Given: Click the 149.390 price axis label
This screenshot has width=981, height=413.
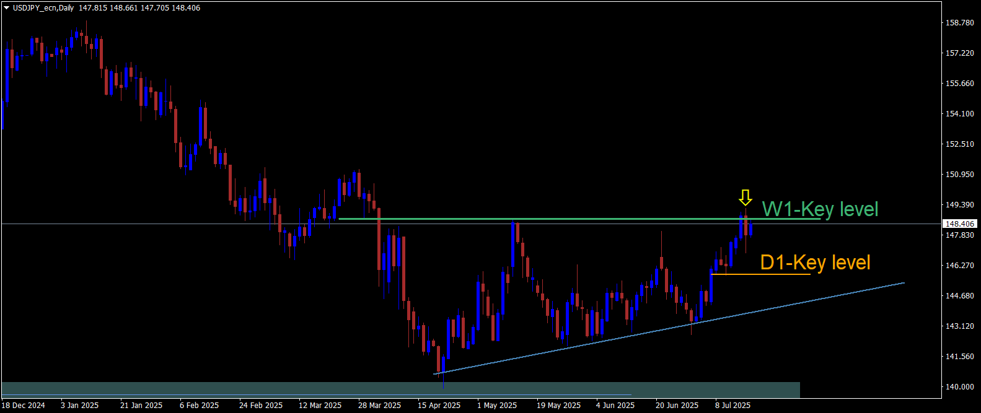Looking at the screenshot, I should (x=959, y=205).
